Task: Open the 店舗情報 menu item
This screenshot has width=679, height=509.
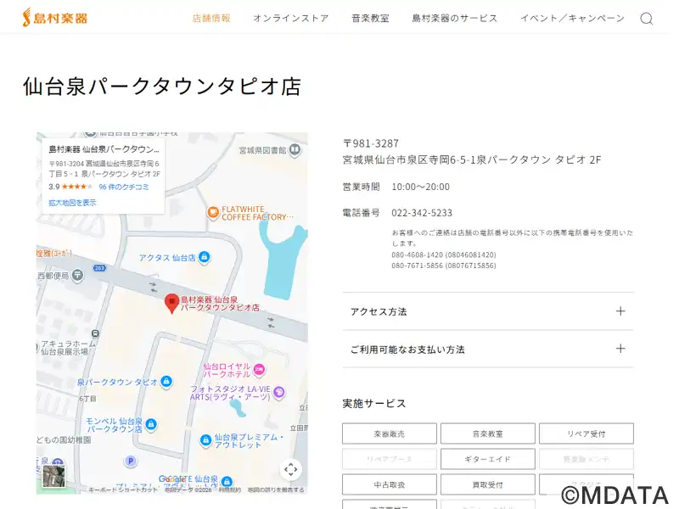Action: coord(211,19)
